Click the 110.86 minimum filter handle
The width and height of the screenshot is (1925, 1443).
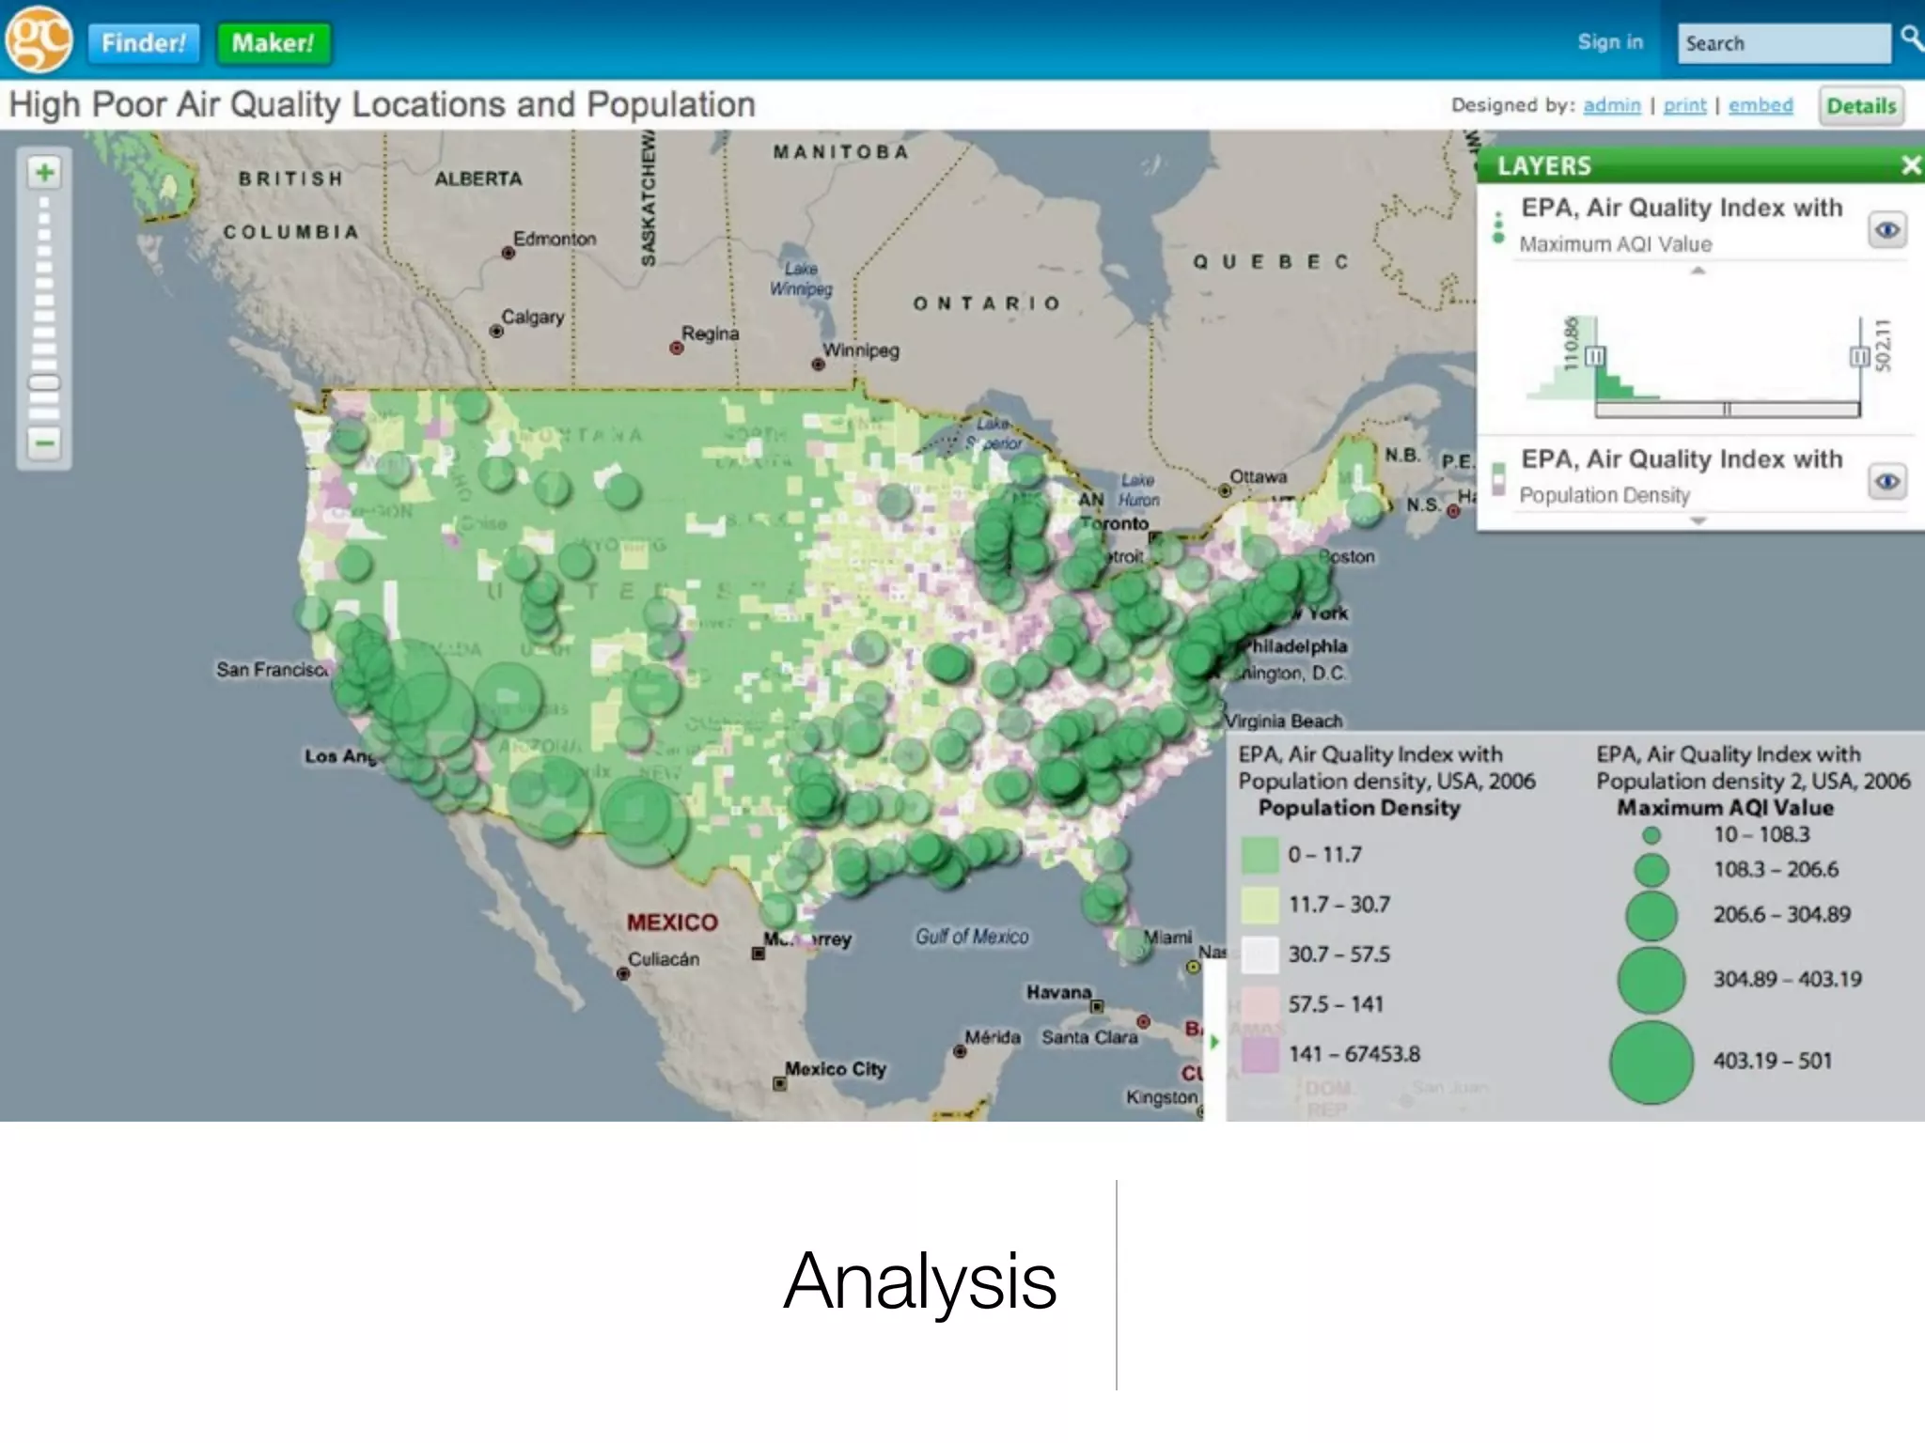[1595, 357]
